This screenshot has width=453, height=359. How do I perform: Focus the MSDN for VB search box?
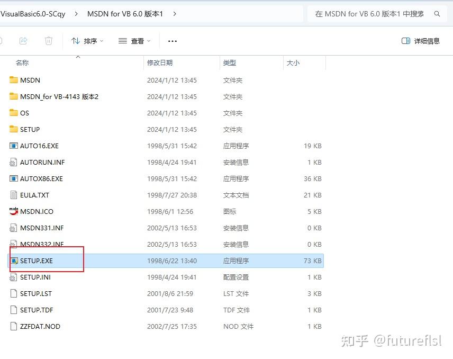[377, 14]
